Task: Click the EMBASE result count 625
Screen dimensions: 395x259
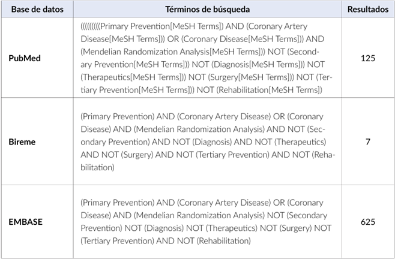Action: pyautogui.click(x=368, y=222)
